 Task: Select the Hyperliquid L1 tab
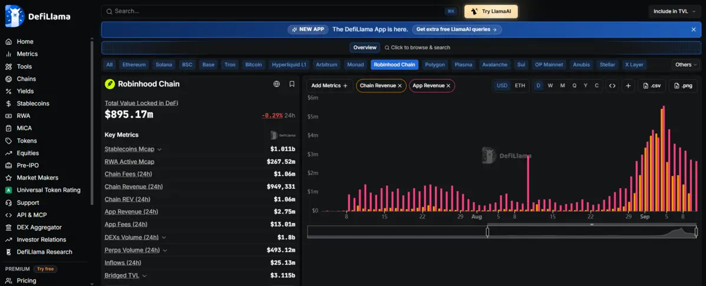289,65
